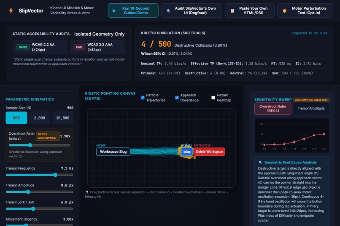Screen dimensions: 340x226
Task: Click the magnifier icon beside Geometric Root Cause Analysis
Action: click(260, 162)
